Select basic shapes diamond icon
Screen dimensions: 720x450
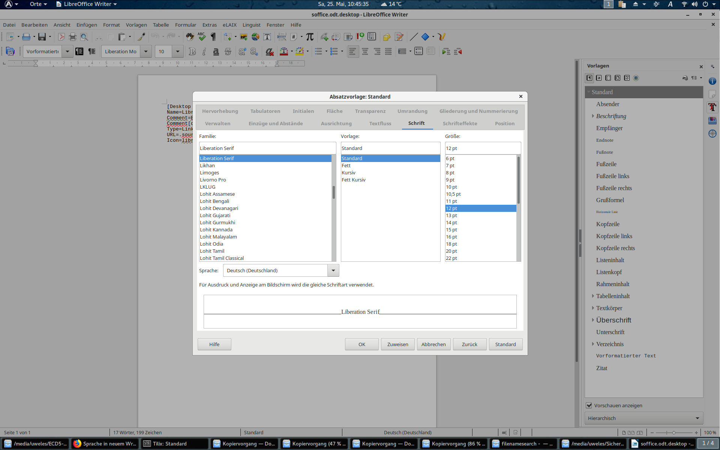click(x=425, y=37)
